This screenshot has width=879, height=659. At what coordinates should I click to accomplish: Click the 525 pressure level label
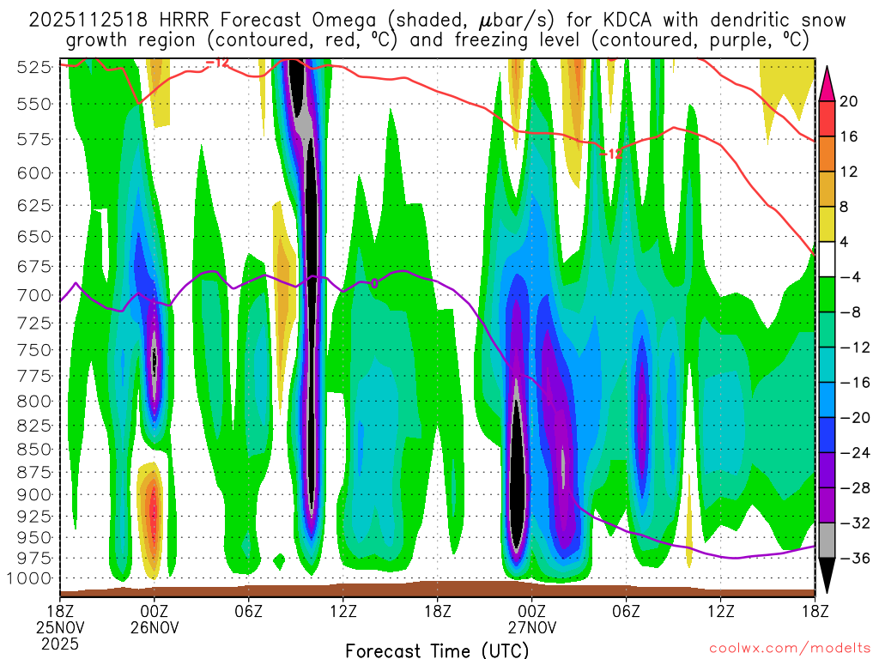pos(34,67)
